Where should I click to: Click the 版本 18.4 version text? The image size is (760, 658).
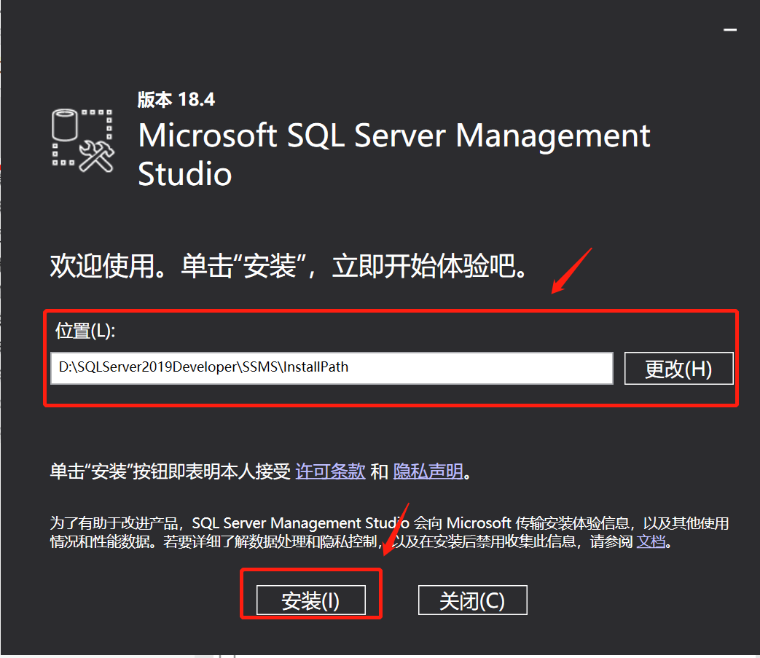click(176, 99)
